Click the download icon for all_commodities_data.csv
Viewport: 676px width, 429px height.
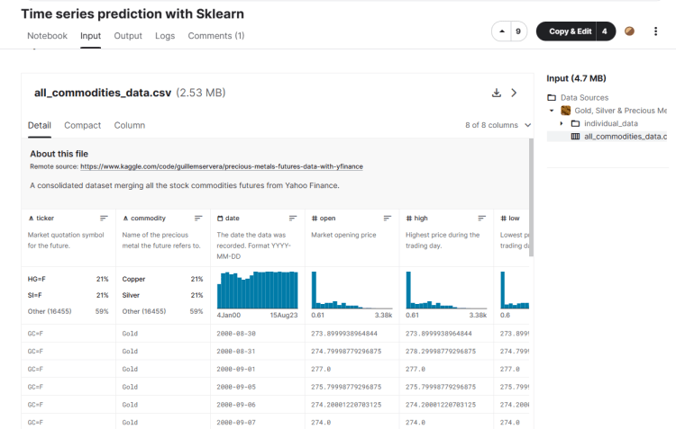496,93
